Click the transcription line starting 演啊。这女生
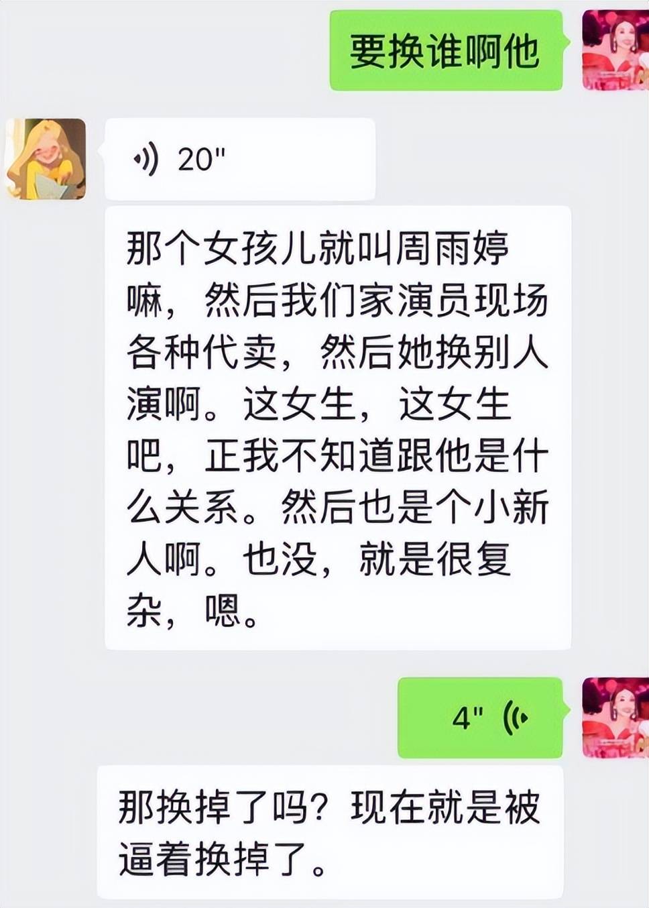The width and height of the screenshot is (649, 908). 319,404
